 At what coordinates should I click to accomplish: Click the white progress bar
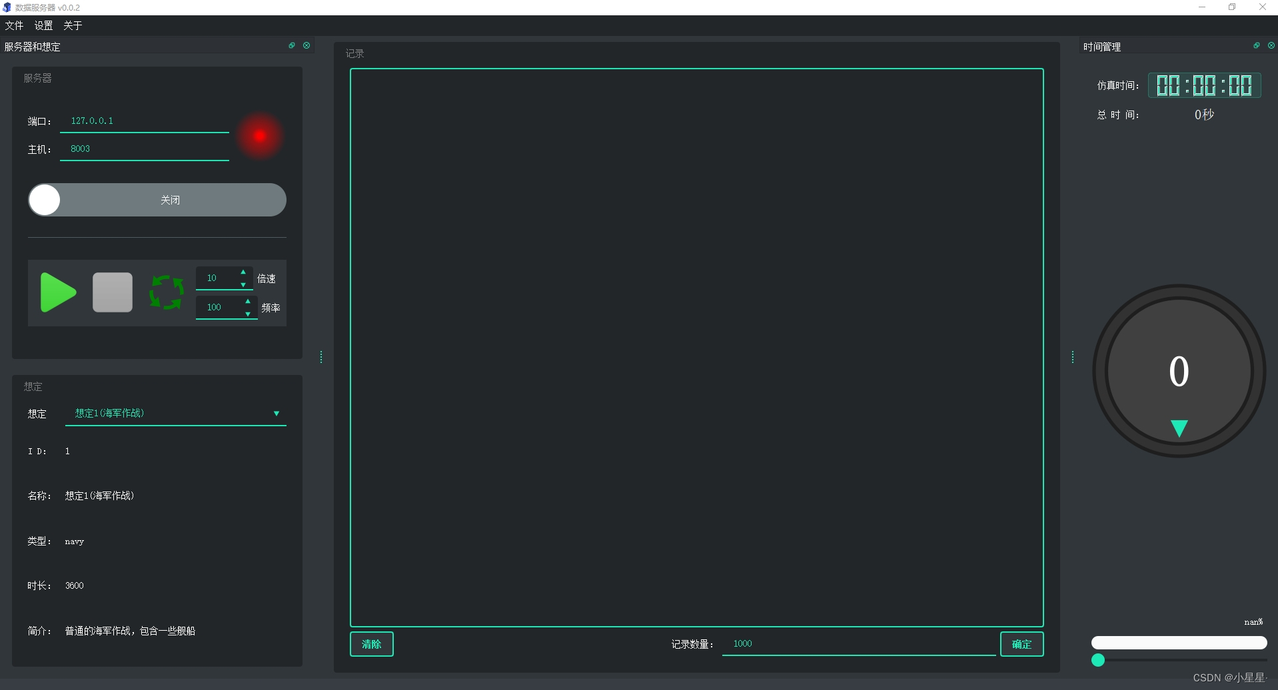[x=1179, y=643]
